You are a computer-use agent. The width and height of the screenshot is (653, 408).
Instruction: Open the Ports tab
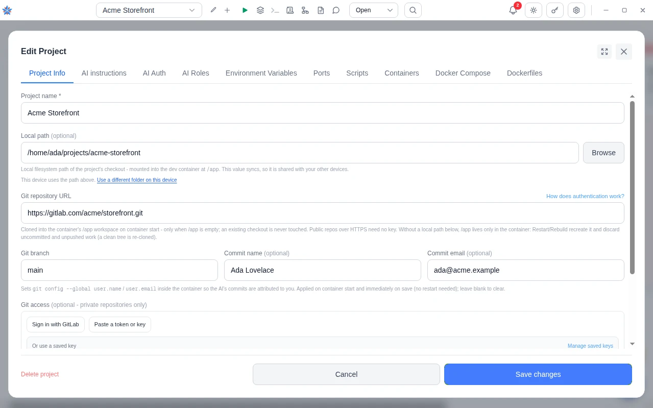(x=322, y=73)
